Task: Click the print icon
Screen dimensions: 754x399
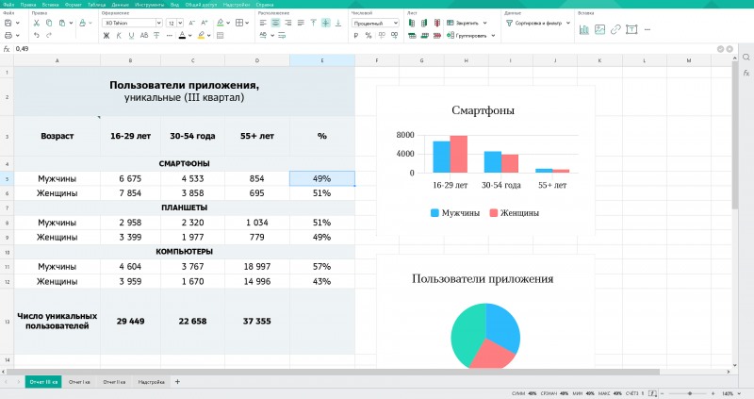Action: [x=8, y=36]
